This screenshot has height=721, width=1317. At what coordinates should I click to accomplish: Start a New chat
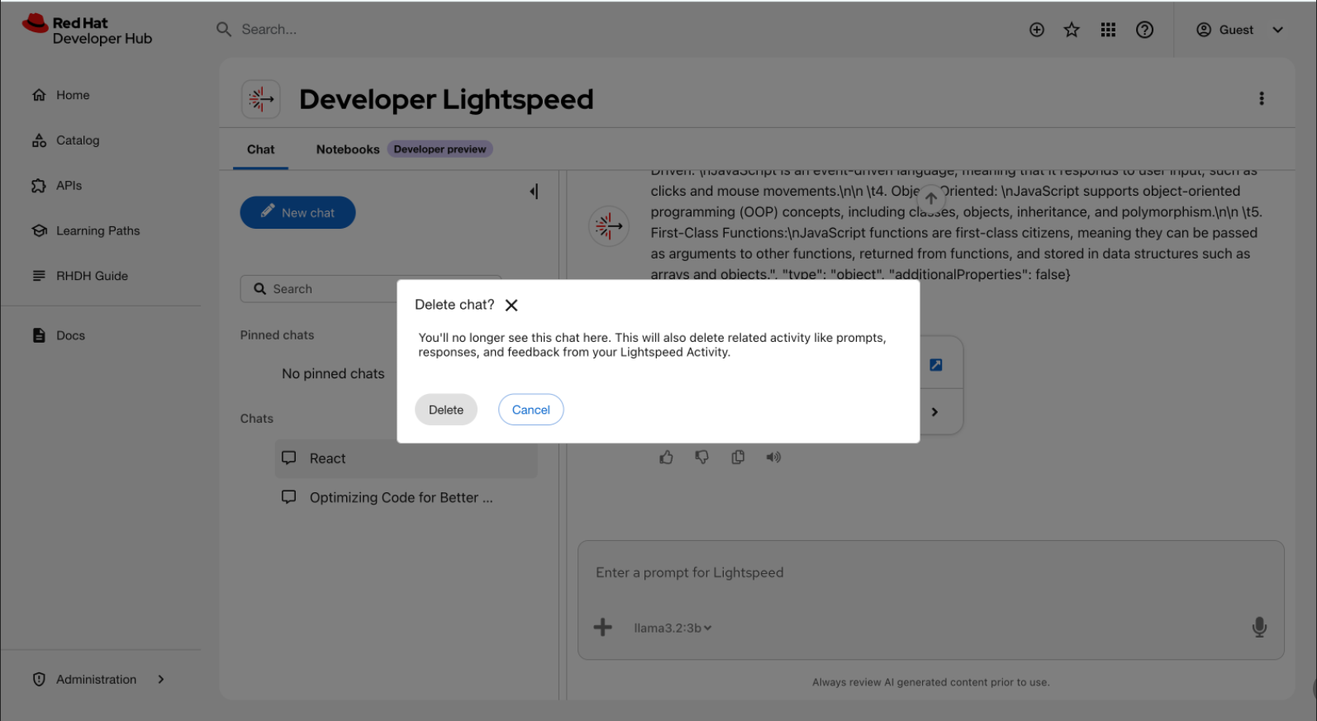pos(297,212)
